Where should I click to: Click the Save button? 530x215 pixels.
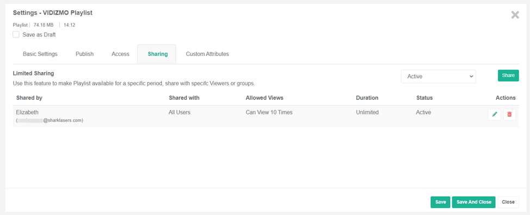pos(440,202)
